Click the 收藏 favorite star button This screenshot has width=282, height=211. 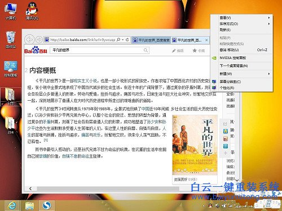tap(199, 51)
